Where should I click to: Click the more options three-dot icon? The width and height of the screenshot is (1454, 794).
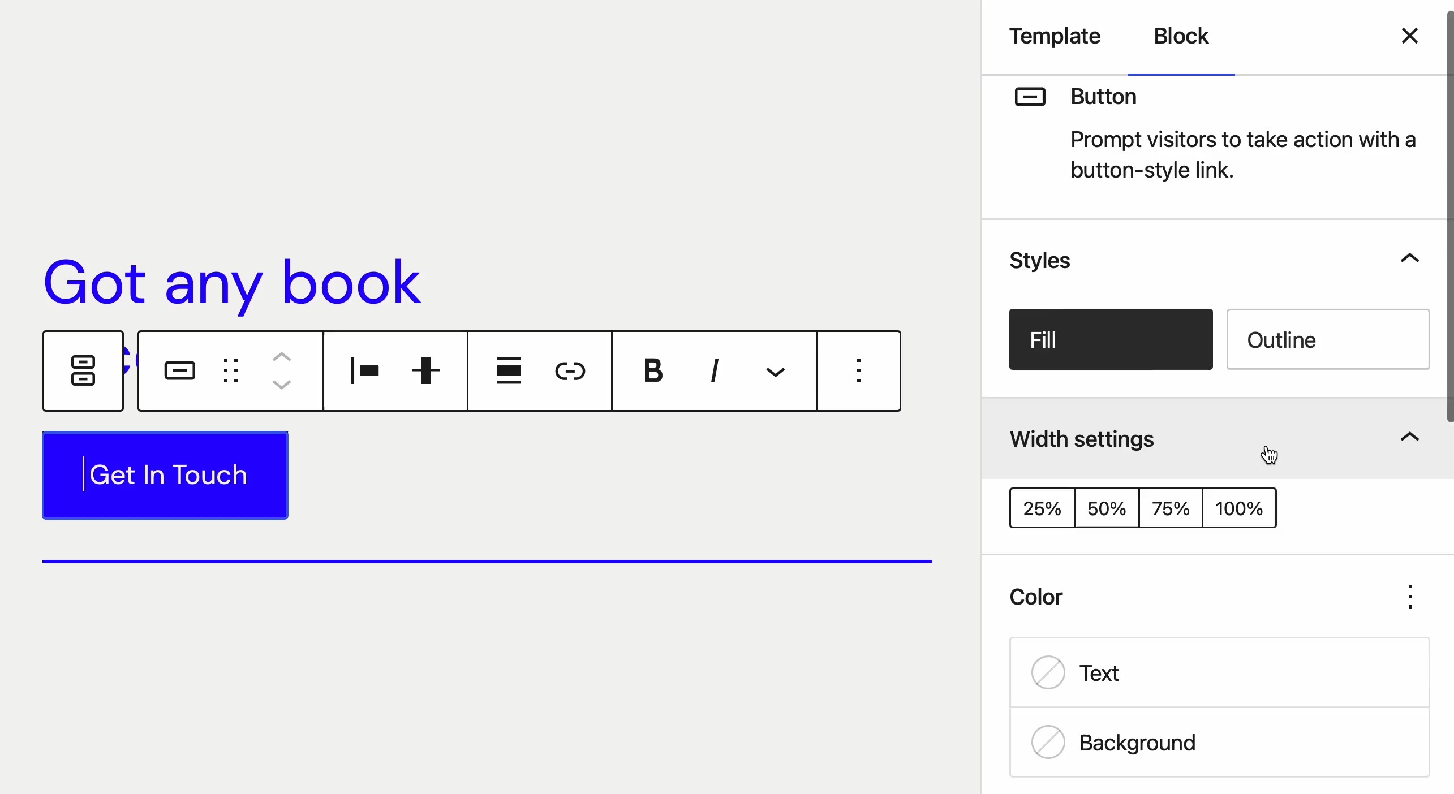click(858, 370)
